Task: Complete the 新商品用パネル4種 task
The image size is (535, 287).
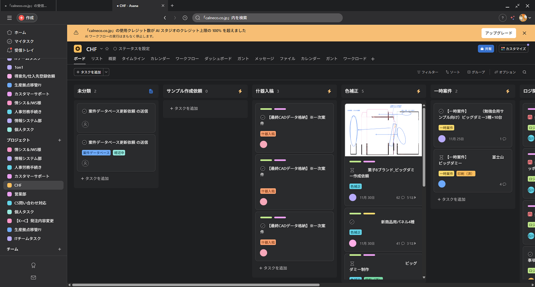Action: 352,222
